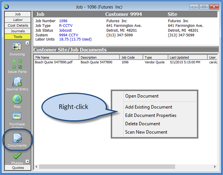Sort by the Last Updated column header
223x175 pixels.
[187, 57]
